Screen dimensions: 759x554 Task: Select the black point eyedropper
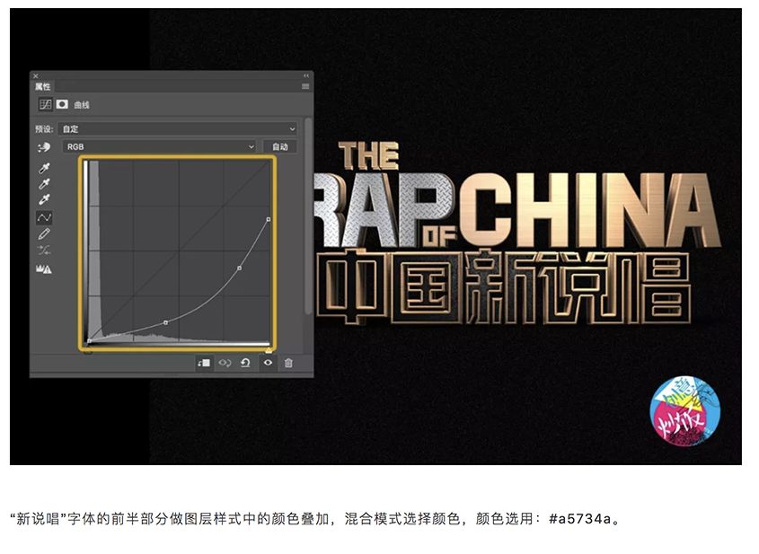pyautogui.click(x=44, y=169)
